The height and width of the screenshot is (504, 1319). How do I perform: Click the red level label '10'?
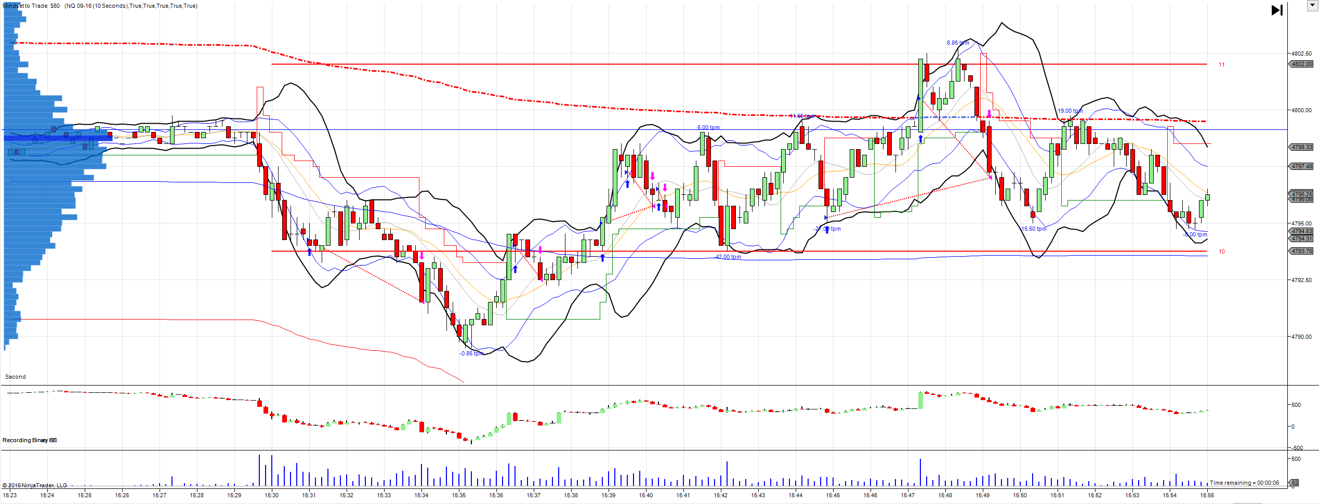1222,251
